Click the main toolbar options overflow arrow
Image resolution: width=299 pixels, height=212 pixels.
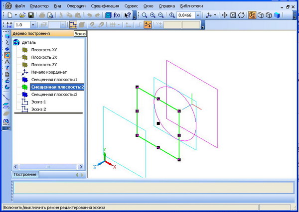pyautogui.click(x=135, y=17)
